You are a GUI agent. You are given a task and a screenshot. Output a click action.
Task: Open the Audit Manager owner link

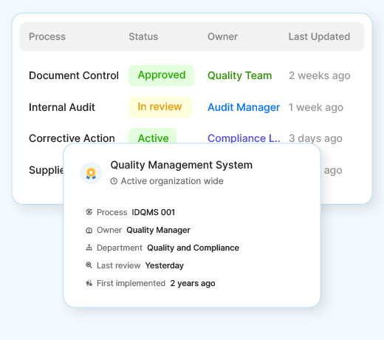[244, 107]
